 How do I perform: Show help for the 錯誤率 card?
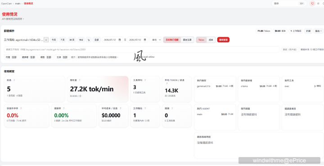click(63, 108)
